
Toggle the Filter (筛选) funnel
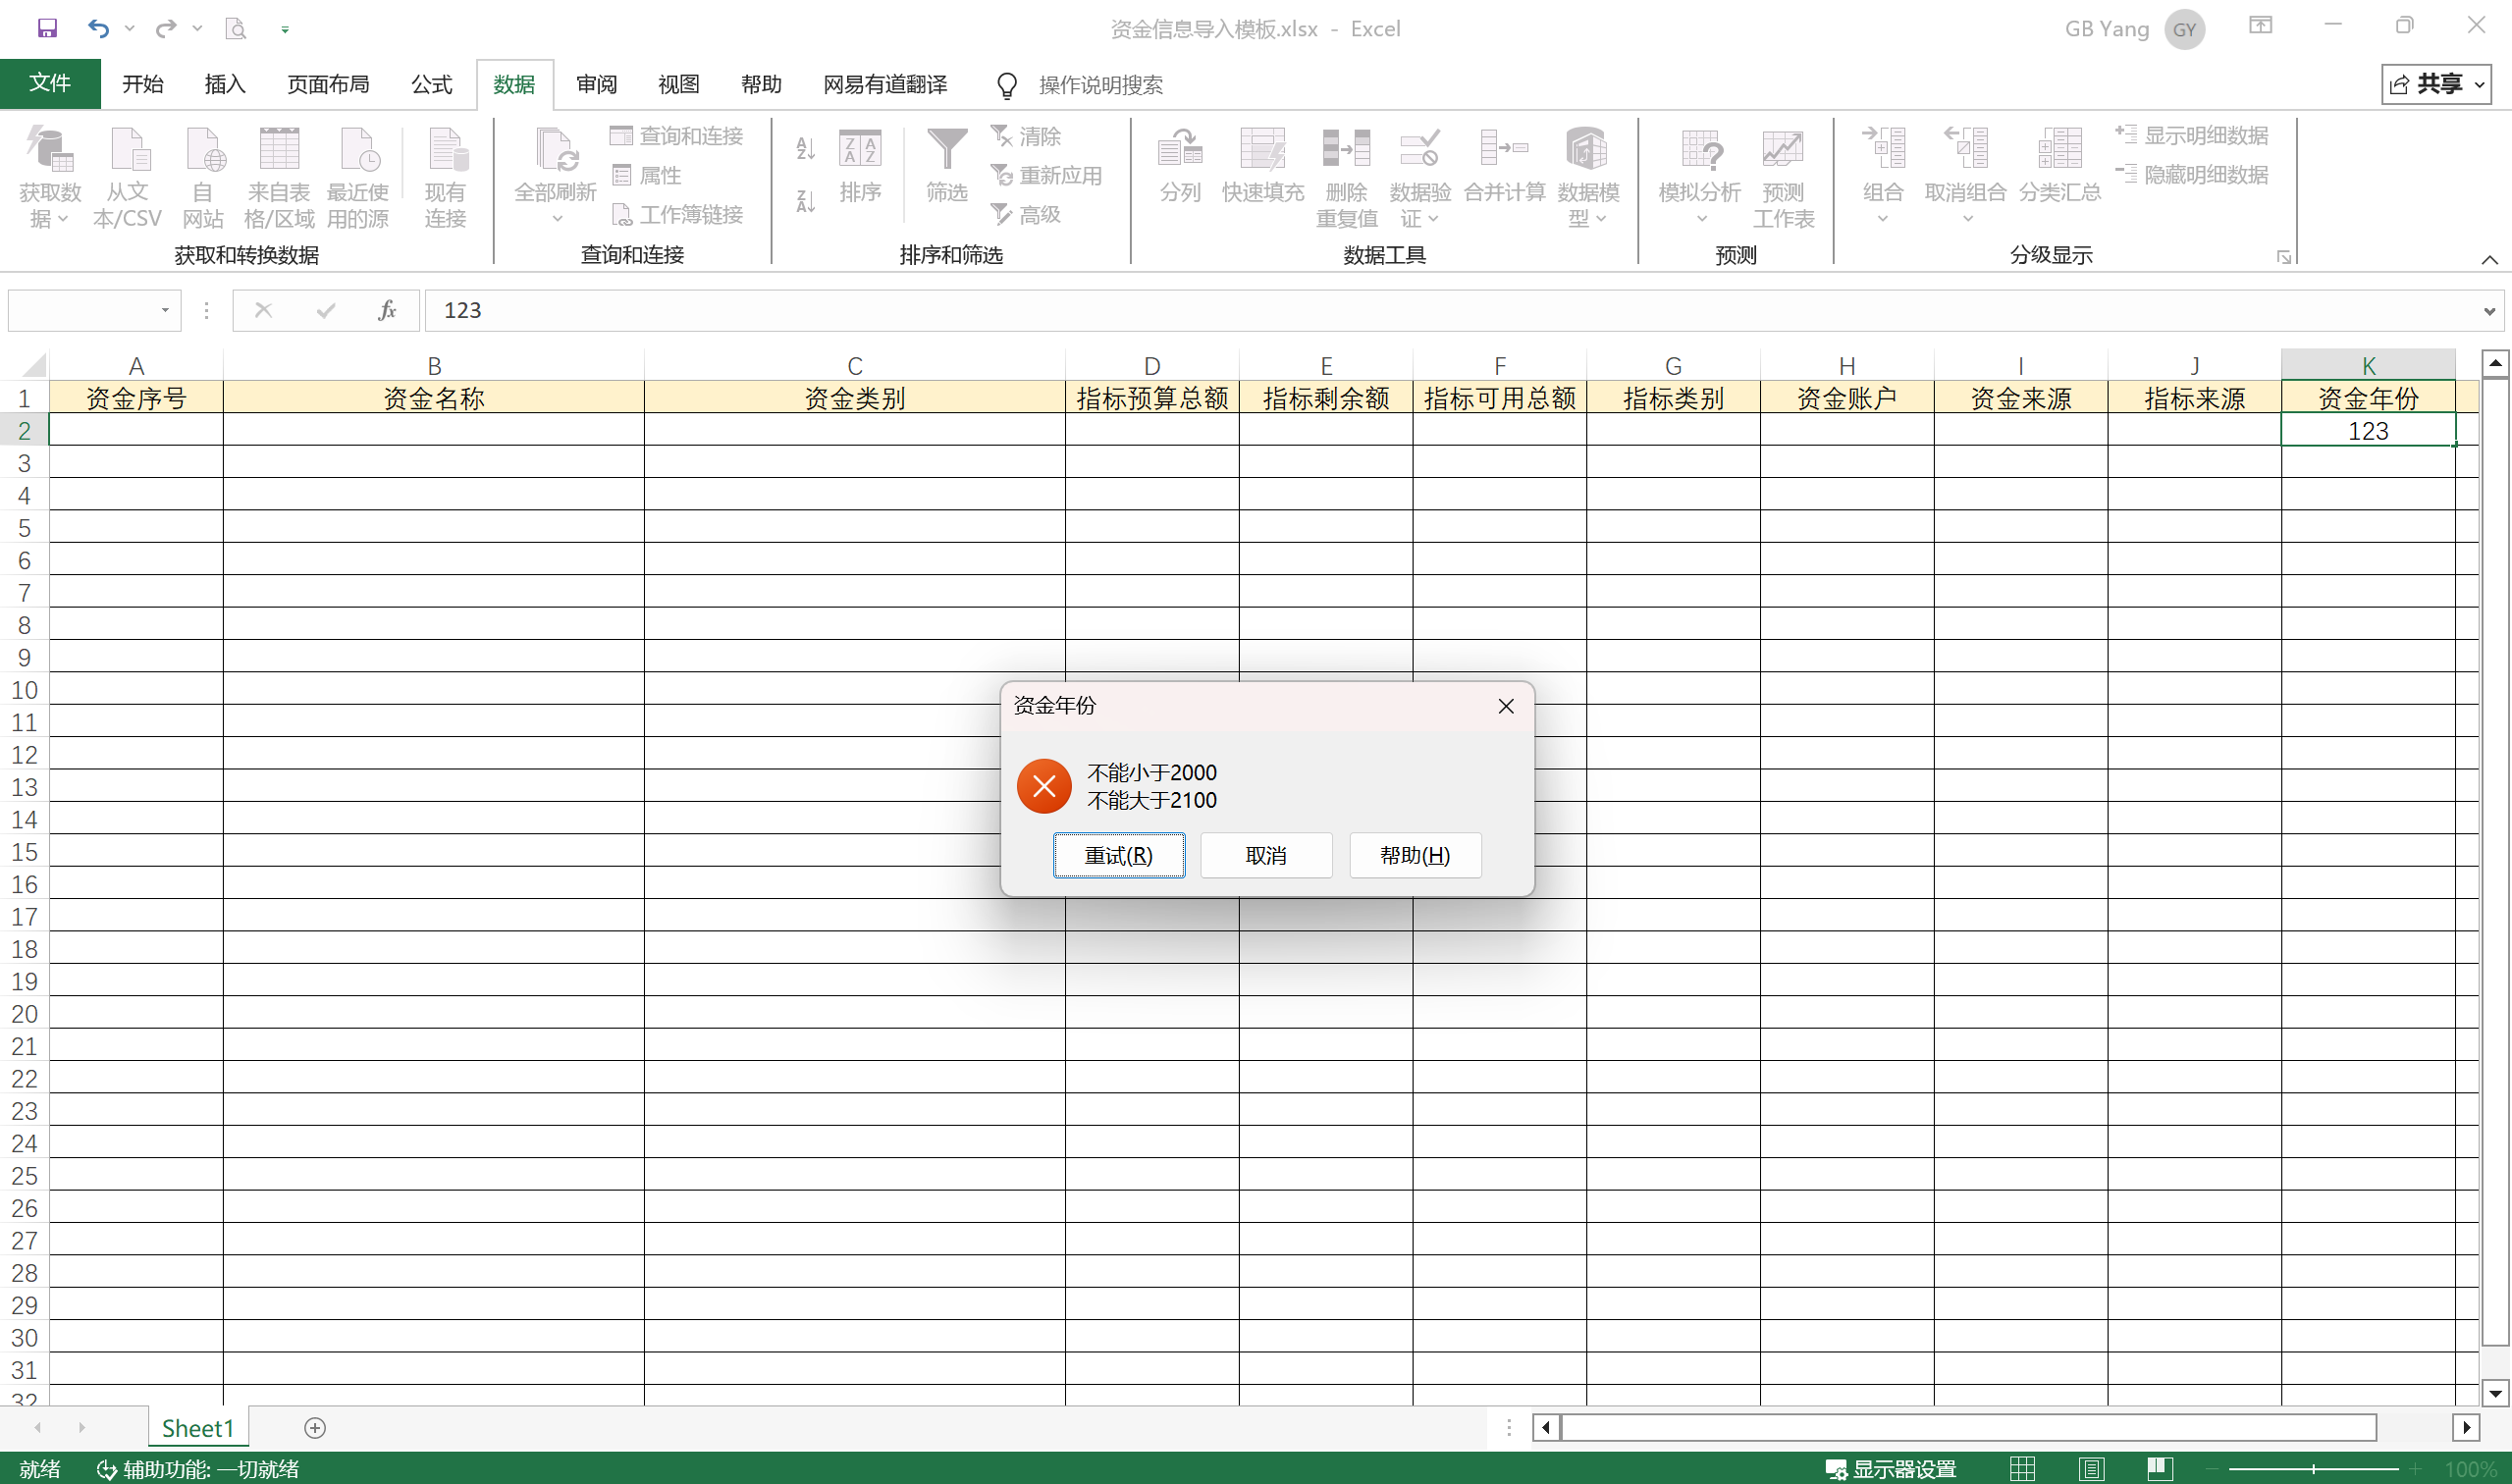946,166
